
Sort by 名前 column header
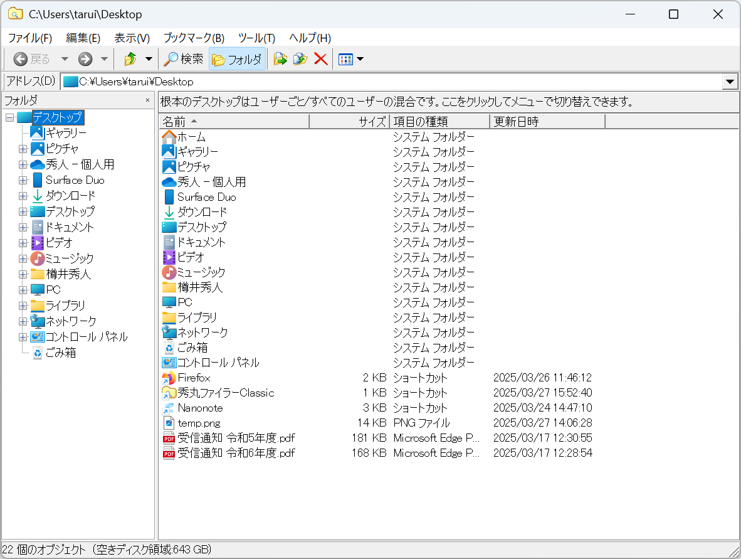234,122
